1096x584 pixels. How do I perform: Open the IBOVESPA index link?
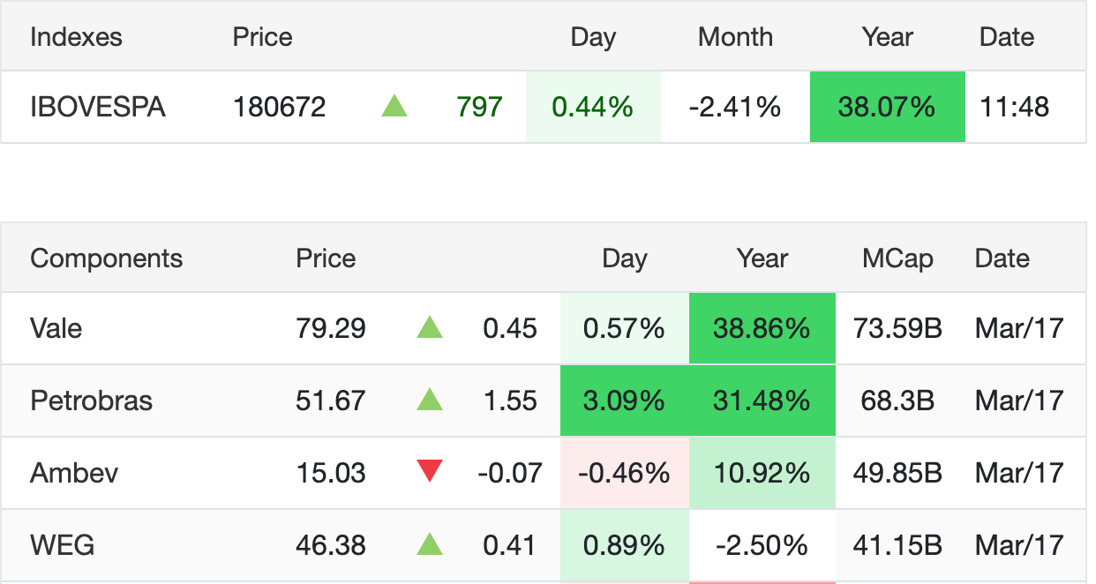point(97,107)
